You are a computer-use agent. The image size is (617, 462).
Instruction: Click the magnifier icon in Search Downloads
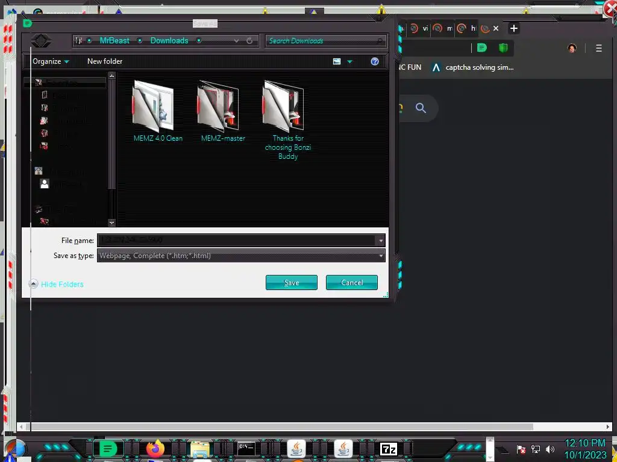[x=380, y=41]
